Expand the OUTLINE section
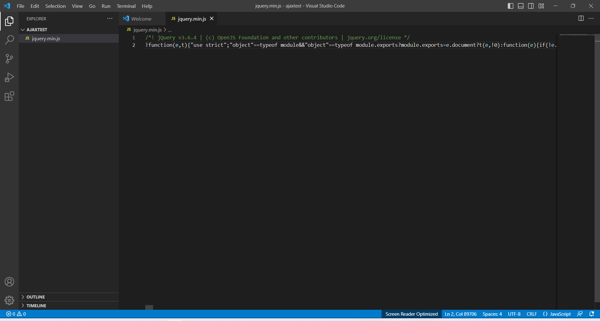This screenshot has width=600, height=321. (69, 297)
